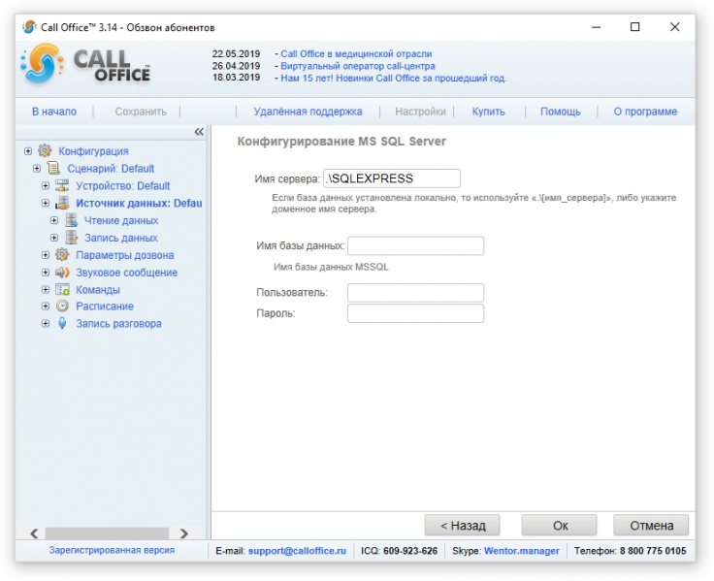Expand the Источник данных node
Image resolution: width=714 pixels, height=581 pixels.
point(45,203)
